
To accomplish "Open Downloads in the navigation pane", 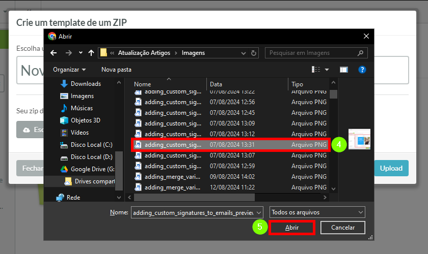I will click(x=81, y=84).
